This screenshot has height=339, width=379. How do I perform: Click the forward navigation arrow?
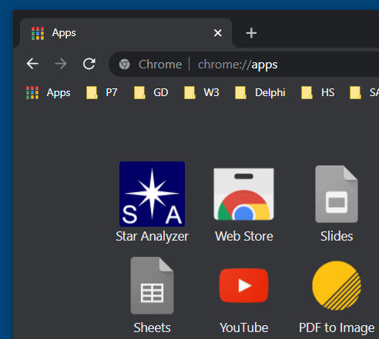point(61,64)
